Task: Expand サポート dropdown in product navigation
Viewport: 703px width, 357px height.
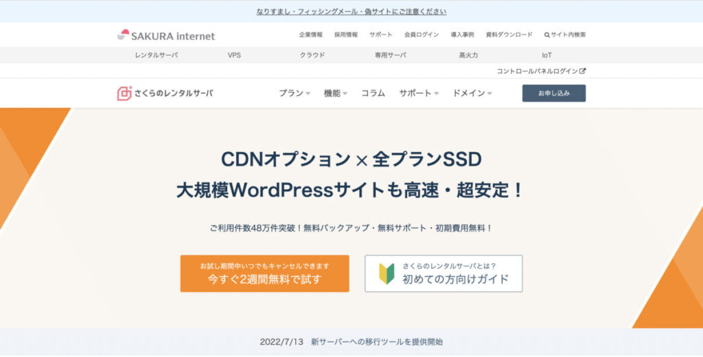Action: (x=419, y=93)
